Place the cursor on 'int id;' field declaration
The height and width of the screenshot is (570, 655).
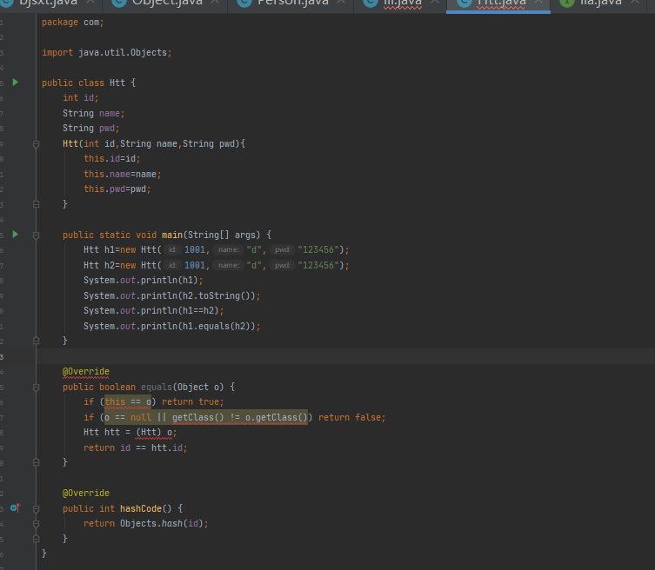click(81, 97)
